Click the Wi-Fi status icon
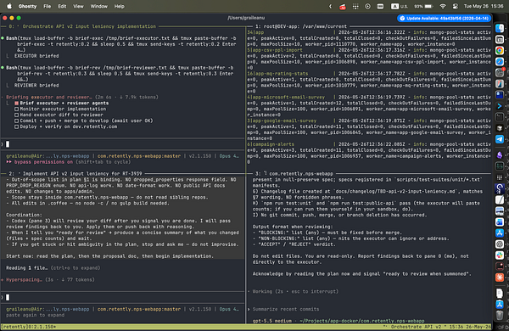This screenshot has width=509, height=331. point(443,6)
